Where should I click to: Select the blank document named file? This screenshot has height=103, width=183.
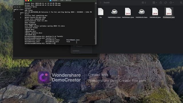coord(101,11)
